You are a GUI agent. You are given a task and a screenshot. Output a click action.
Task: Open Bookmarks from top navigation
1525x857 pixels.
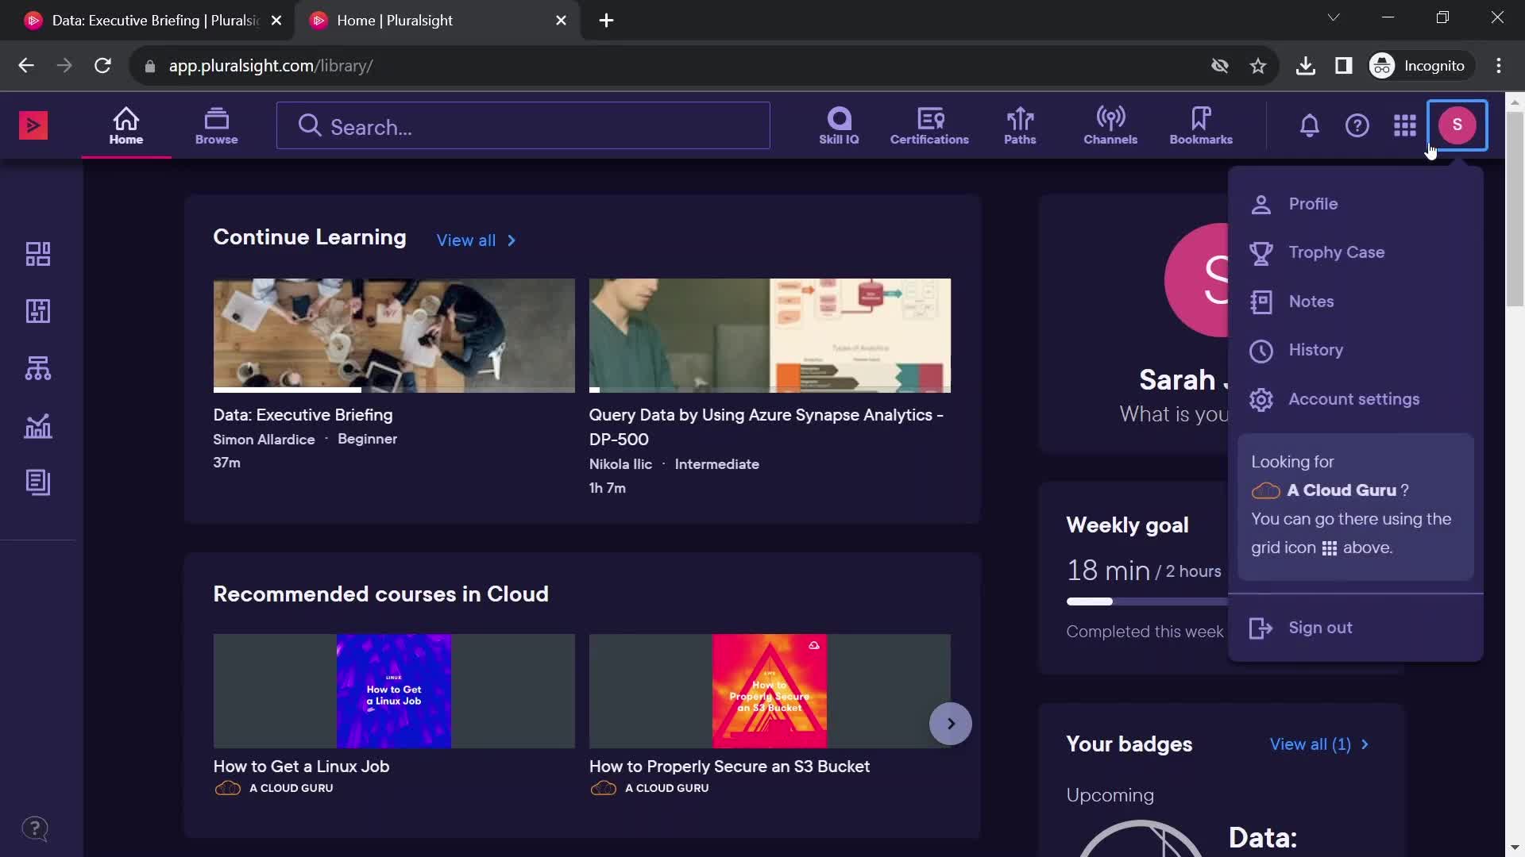coord(1201,126)
